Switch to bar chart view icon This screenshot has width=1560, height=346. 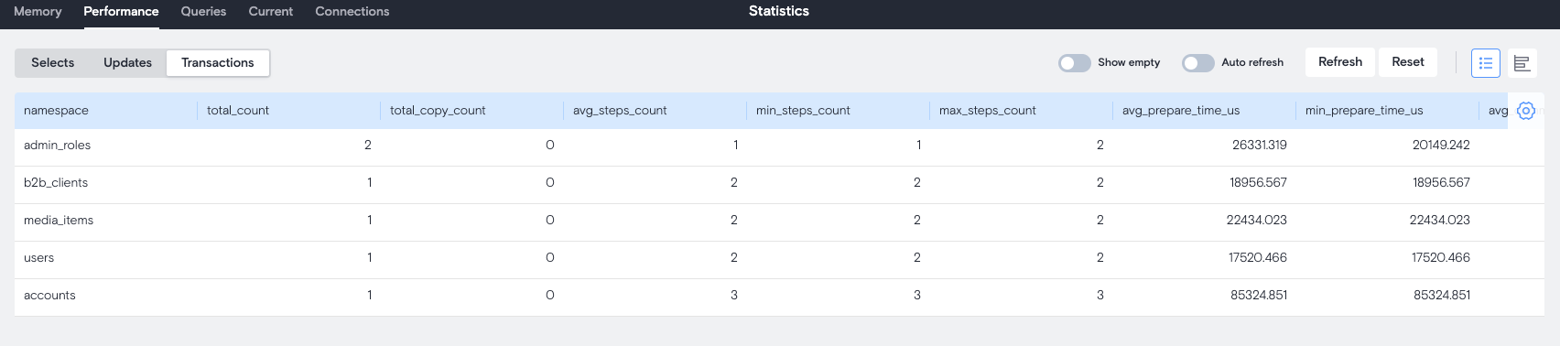coord(1522,63)
